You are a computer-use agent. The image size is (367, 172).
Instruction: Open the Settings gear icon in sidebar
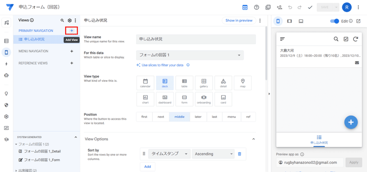point(6,117)
